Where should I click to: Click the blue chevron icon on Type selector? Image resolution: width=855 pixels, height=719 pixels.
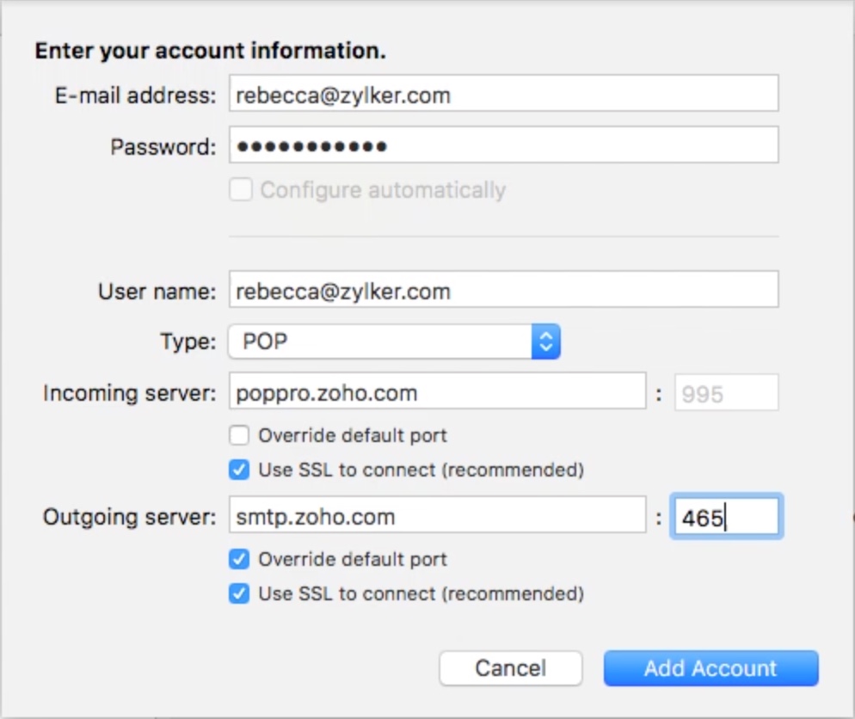[x=548, y=341]
